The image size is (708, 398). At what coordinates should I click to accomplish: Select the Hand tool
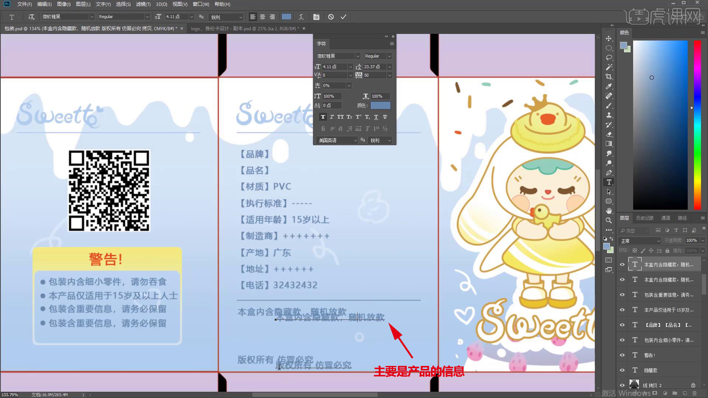point(609,211)
